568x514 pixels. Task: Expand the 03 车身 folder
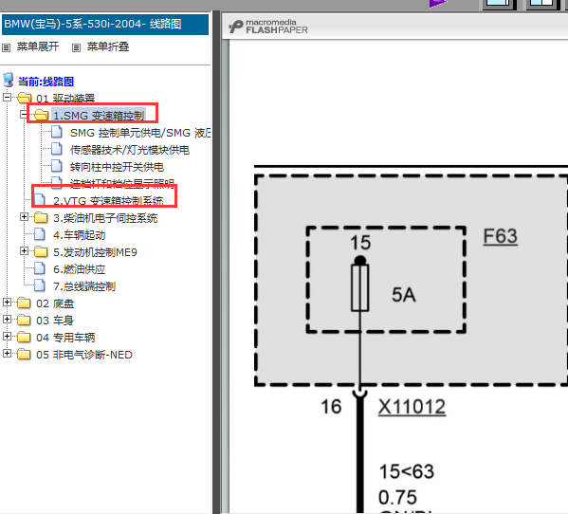[7, 320]
